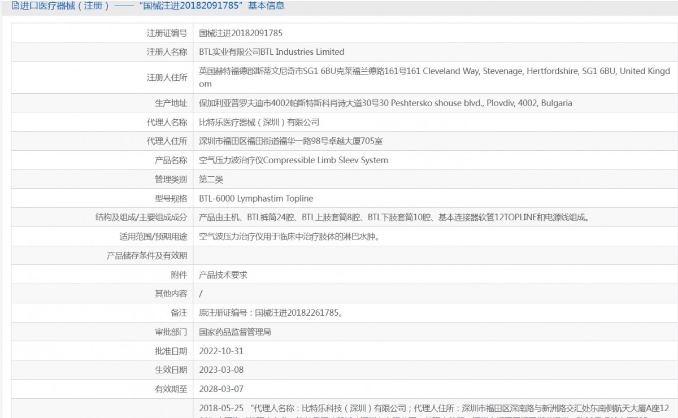Click the 代理人住所 label
The image size is (678, 418).
click(167, 141)
